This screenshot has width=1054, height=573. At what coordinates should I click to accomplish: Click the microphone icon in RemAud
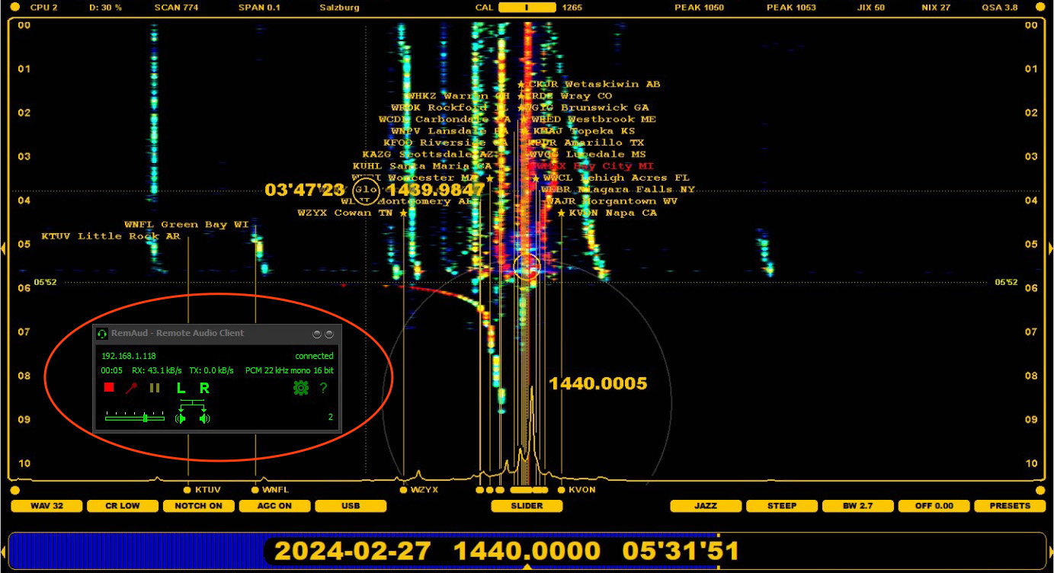click(x=131, y=388)
